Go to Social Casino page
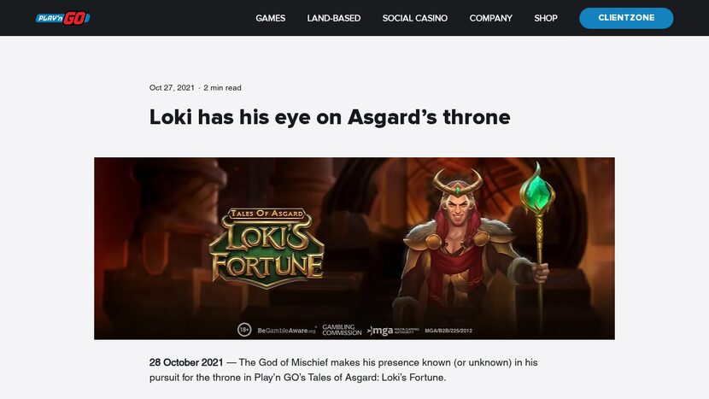This screenshot has height=399, width=709. tap(415, 18)
